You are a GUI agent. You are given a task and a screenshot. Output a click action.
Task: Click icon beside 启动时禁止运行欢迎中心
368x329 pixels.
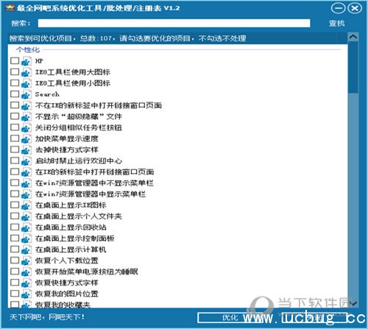coord(26,160)
